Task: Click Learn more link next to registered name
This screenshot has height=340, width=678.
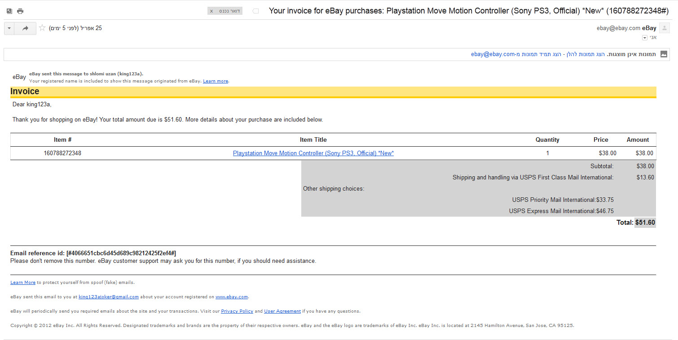Action: (215, 81)
